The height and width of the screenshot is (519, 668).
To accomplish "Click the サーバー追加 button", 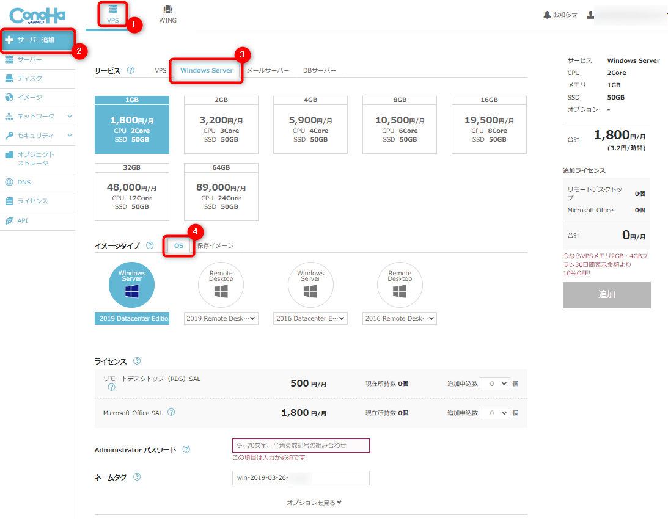I will click(38, 40).
